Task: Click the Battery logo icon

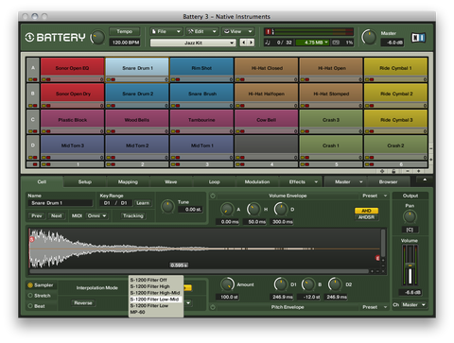Action: [x=29, y=37]
